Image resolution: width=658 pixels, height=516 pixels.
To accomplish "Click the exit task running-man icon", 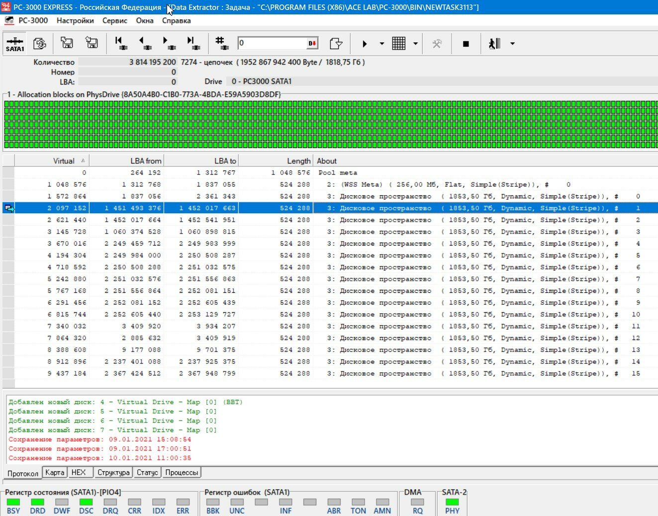I will (x=494, y=44).
